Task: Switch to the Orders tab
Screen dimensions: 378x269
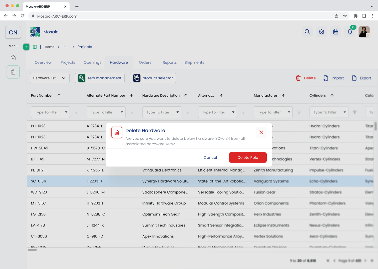Action: tap(145, 63)
